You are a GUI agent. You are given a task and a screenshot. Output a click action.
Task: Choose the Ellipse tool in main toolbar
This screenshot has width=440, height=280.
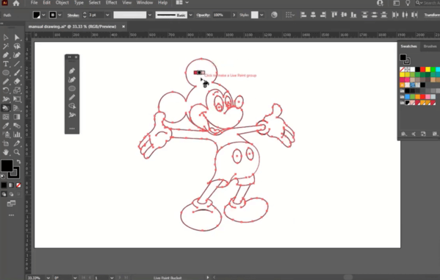(x=6, y=73)
